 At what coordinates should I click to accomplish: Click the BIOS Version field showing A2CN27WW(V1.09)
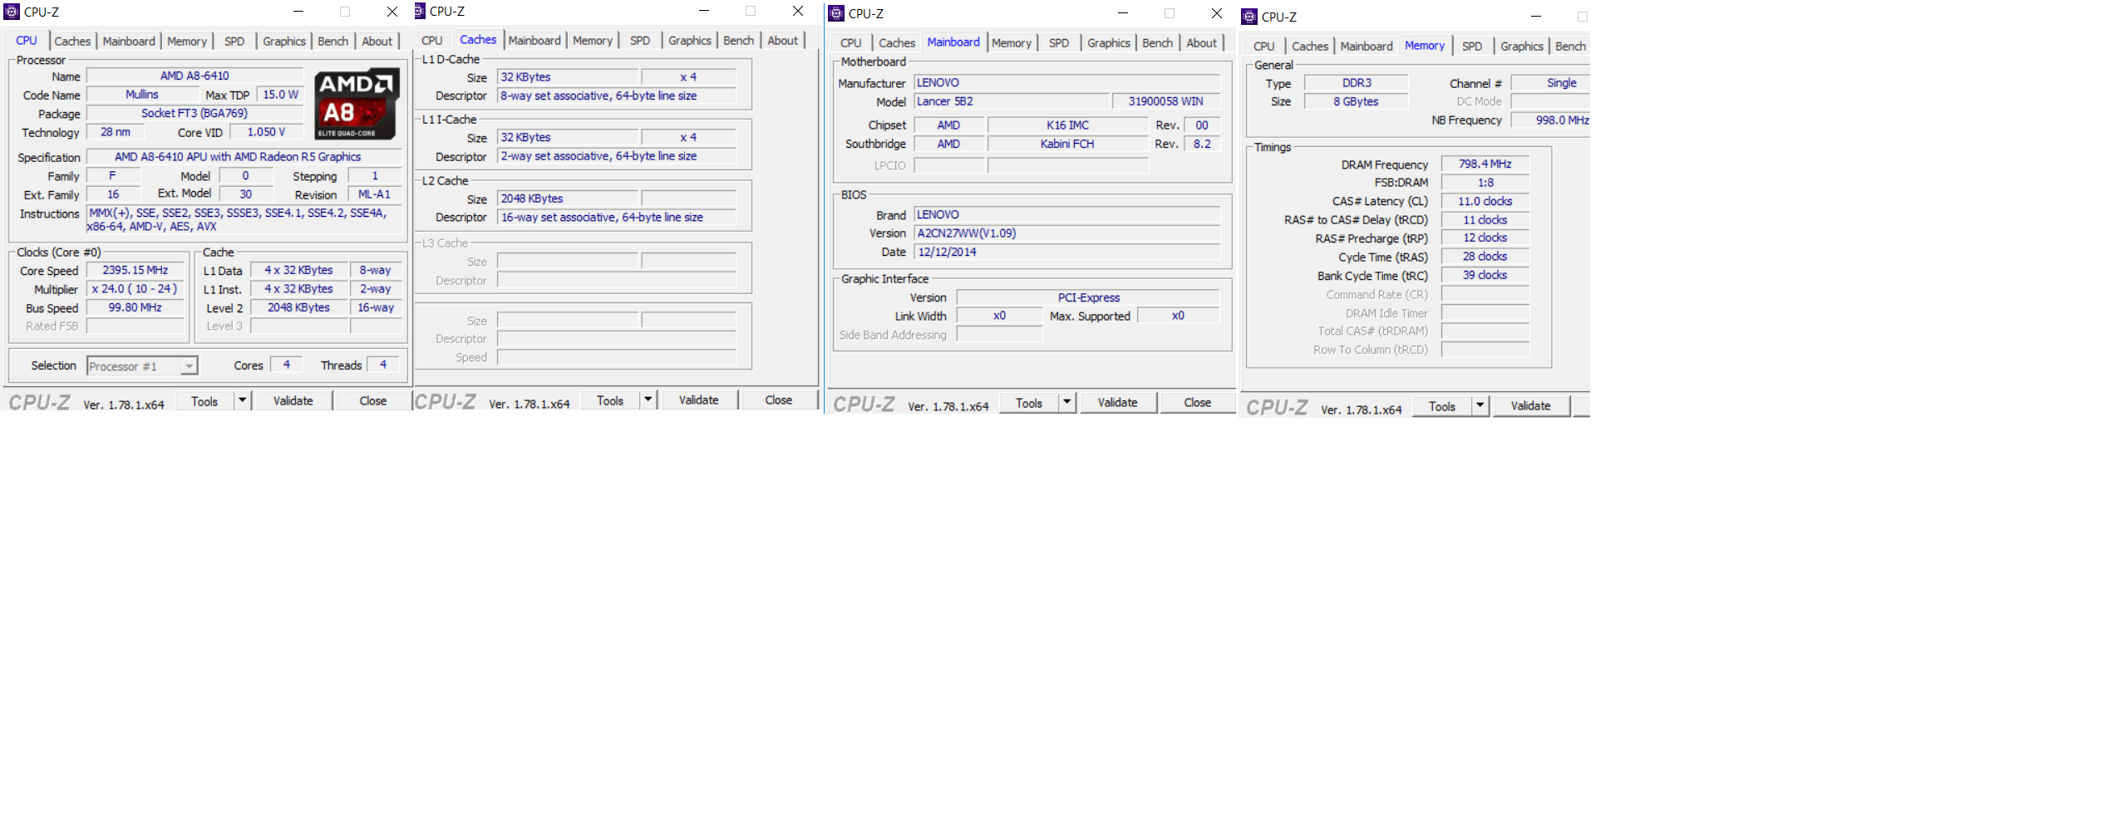pyautogui.click(x=1067, y=233)
